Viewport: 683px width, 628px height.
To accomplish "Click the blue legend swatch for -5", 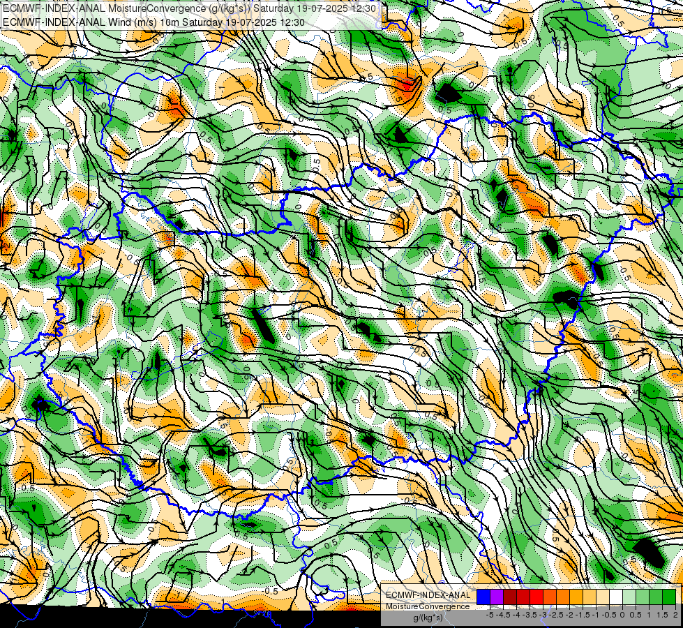I will click(x=483, y=597).
